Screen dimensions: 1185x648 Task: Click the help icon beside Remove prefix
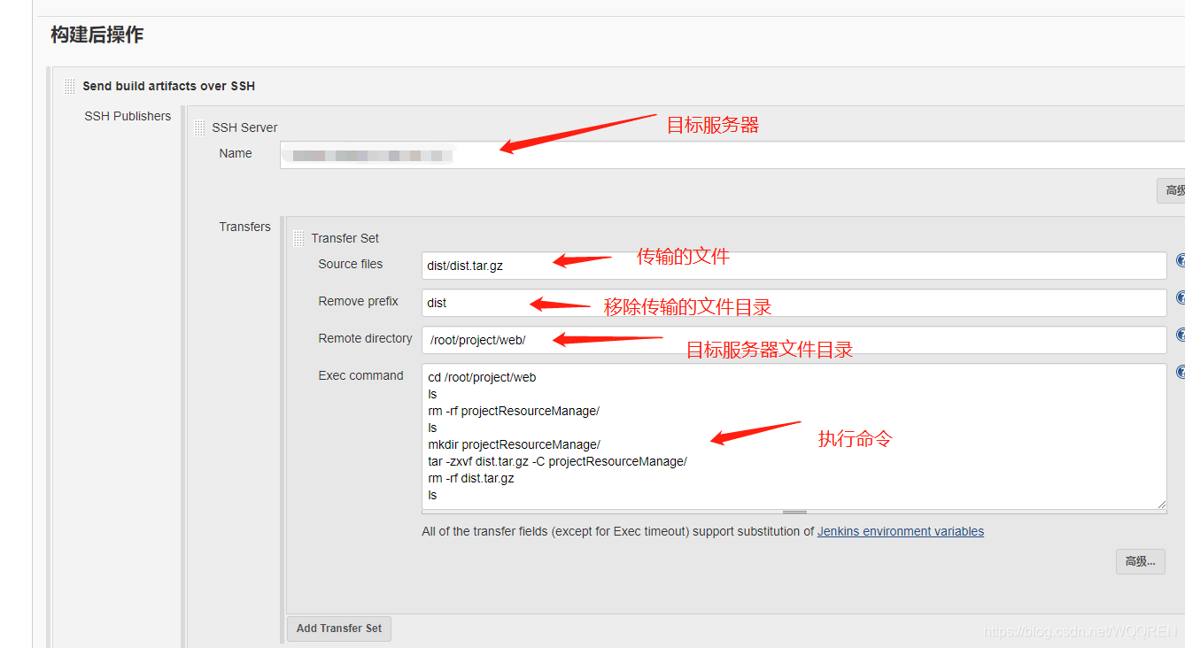pos(1181,298)
